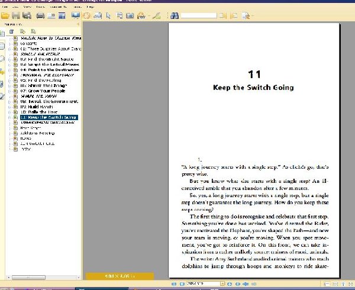
Task: Open the 'MOTIVATE THE ELEPHANT' bookmark
Action: [x=47, y=75]
